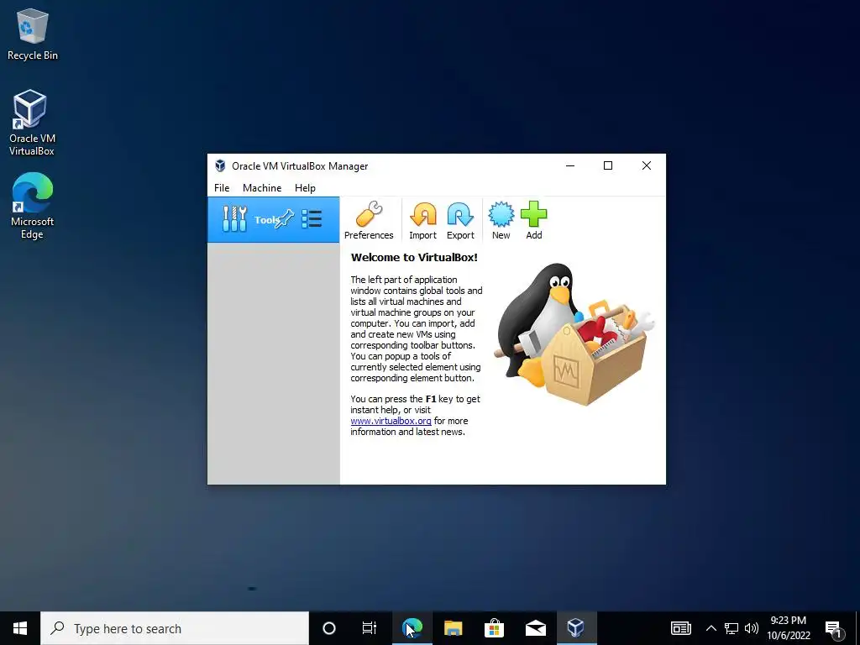860x645 pixels.
Task: Close the VirtualBox Manager window
Action: (x=647, y=165)
